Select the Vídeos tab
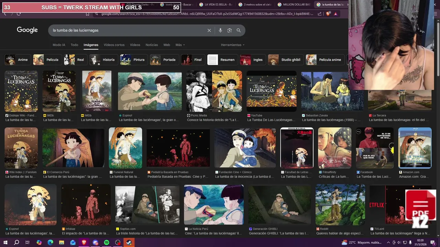The width and height of the screenshot is (440, 247). (135, 45)
